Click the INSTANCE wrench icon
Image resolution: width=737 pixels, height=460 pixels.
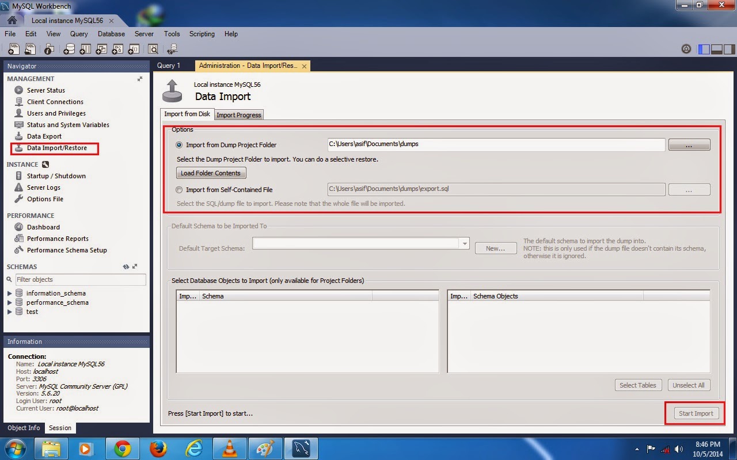coord(45,164)
